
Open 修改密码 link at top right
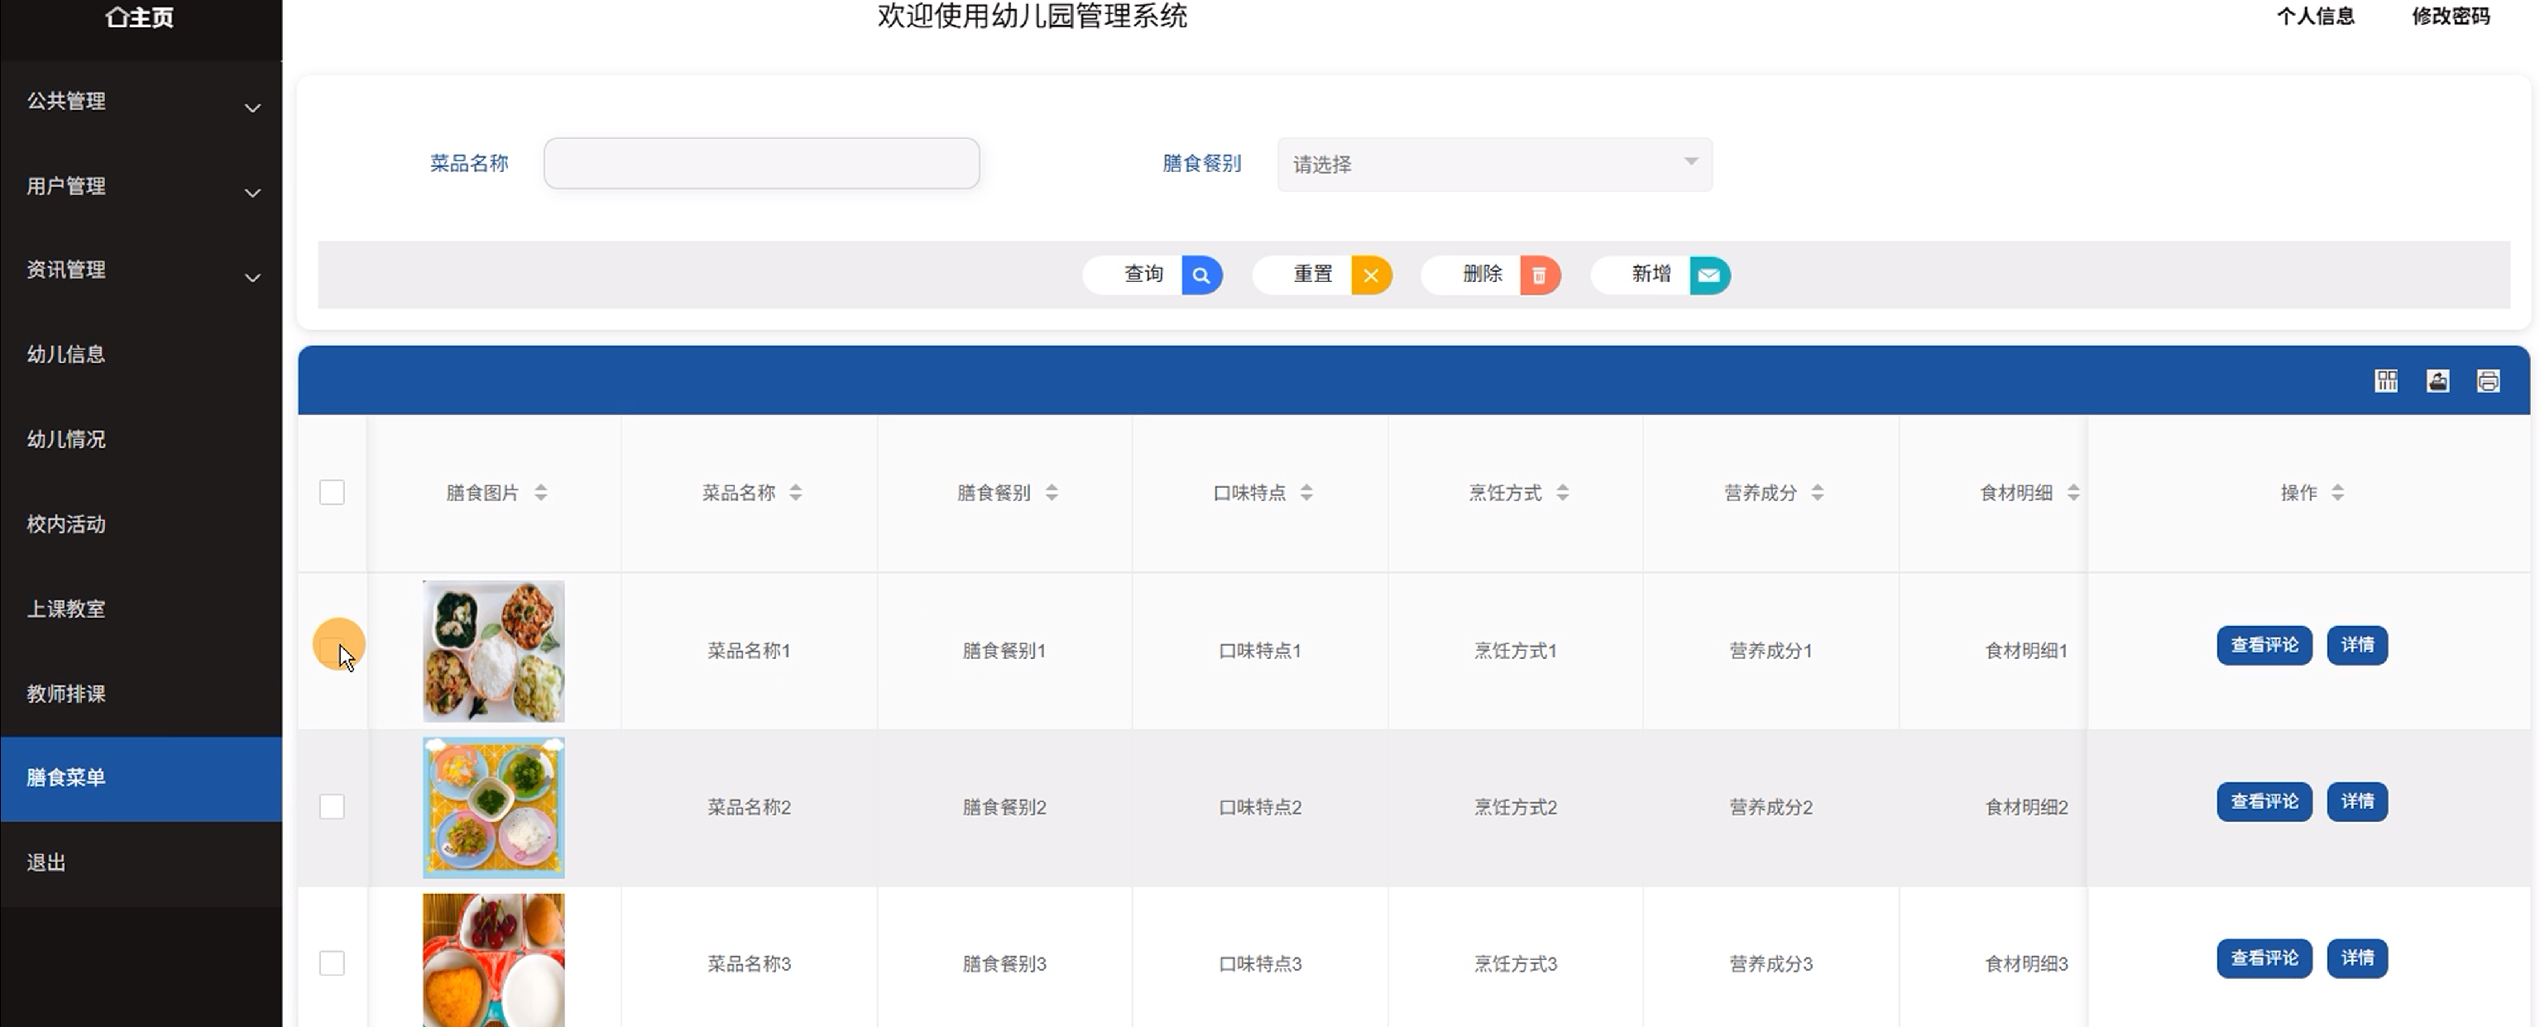[x=2451, y=17]
